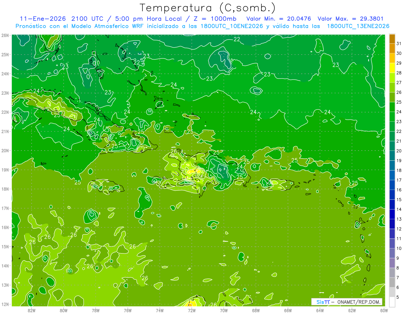
Task: Click the orange color scale band between 30 and 31
Action: tap(392, 49)
